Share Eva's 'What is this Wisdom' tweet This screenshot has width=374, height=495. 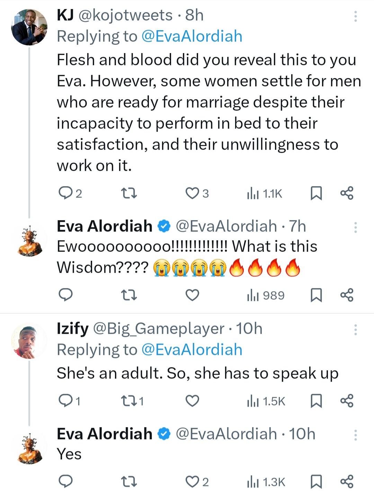[347, 295]
